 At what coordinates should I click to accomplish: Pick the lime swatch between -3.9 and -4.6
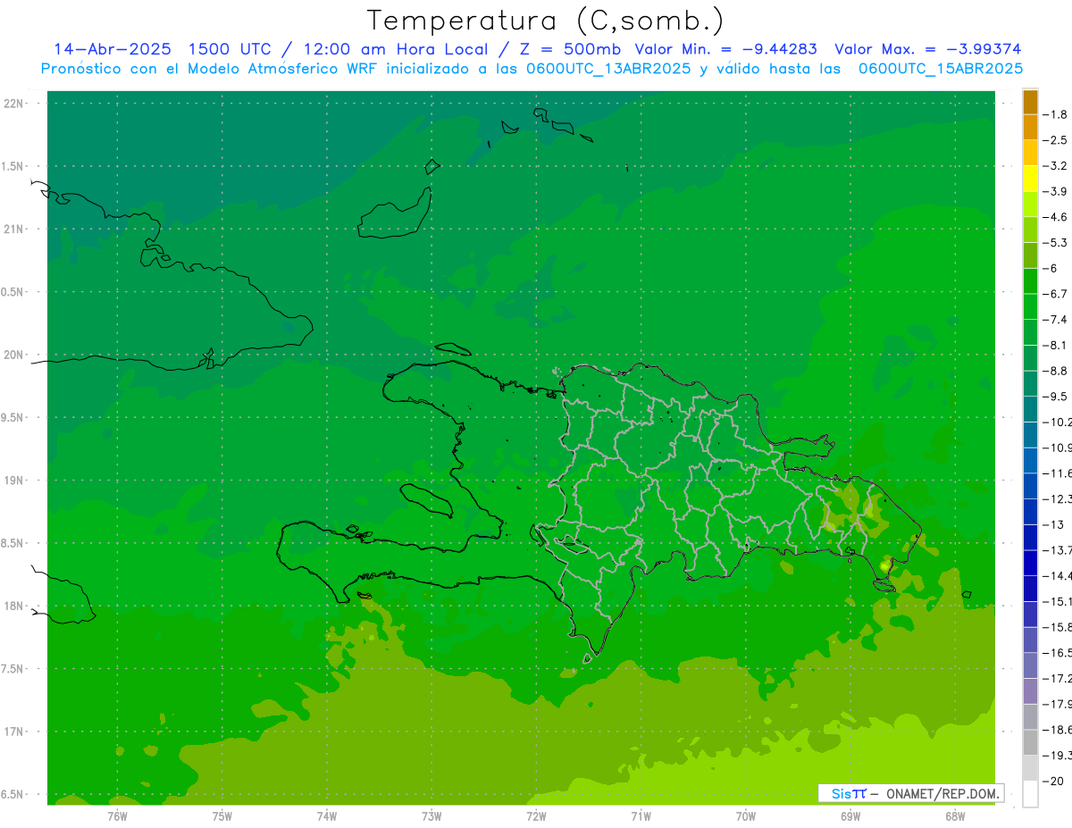point(1030,205)
